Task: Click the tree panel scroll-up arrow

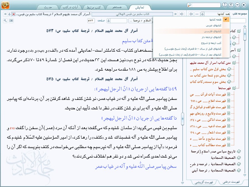Action: tap(245, 26)
